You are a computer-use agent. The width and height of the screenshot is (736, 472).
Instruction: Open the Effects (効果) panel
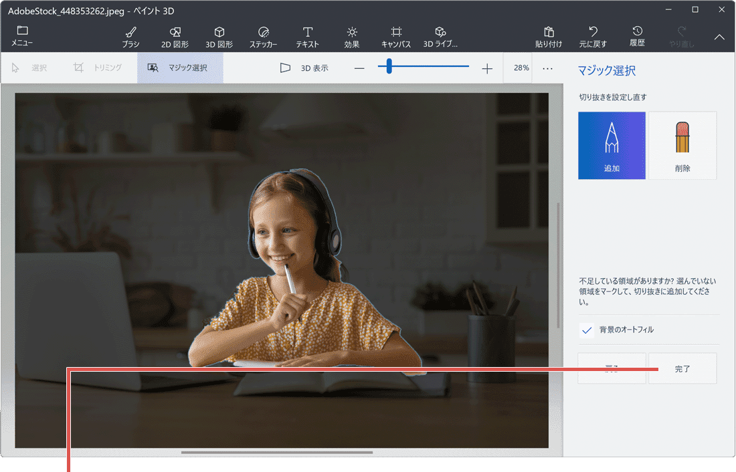click(x=352, y=37)
